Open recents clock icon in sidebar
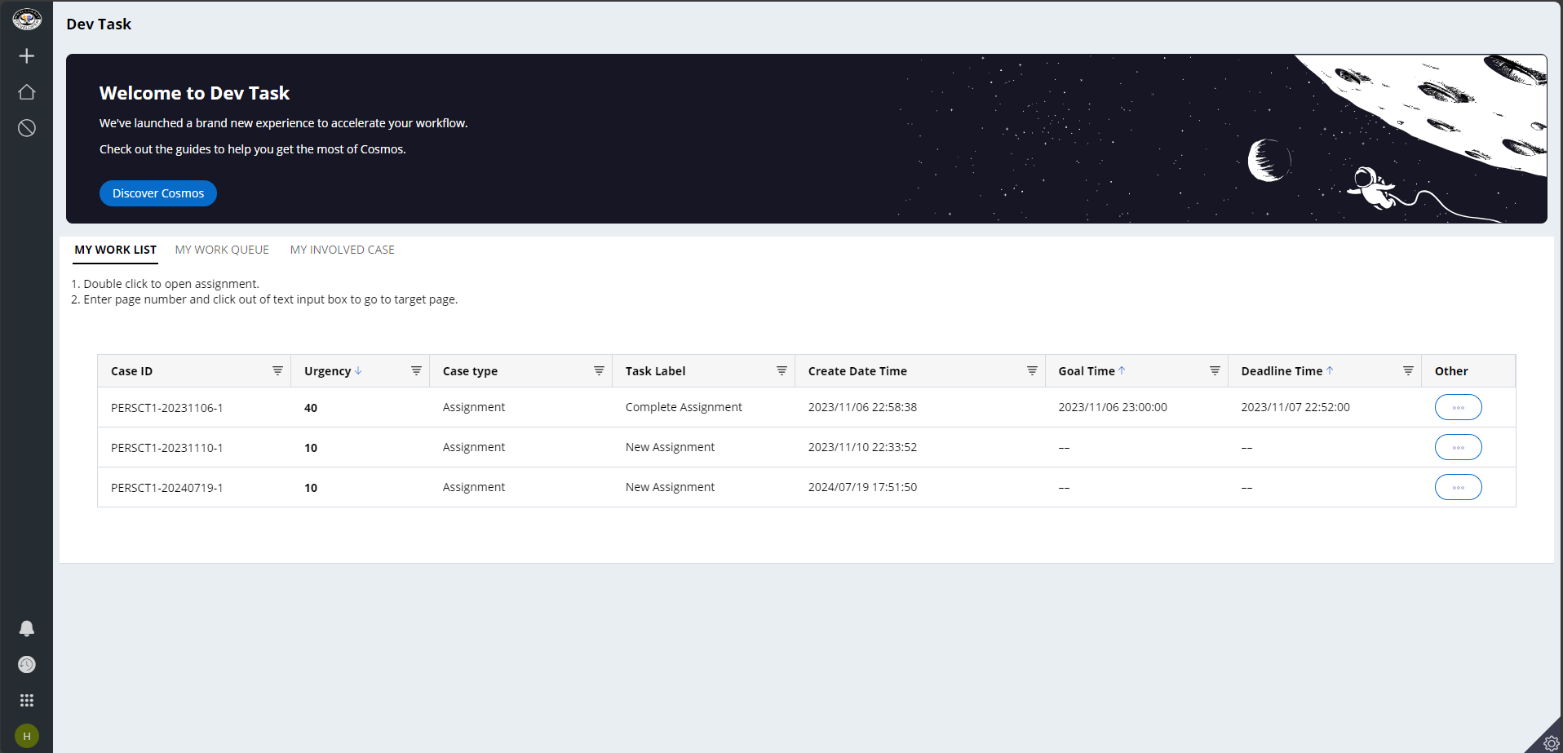Image resolution: width=1563 pixels, height=753 pixels. tap(27, 665)
